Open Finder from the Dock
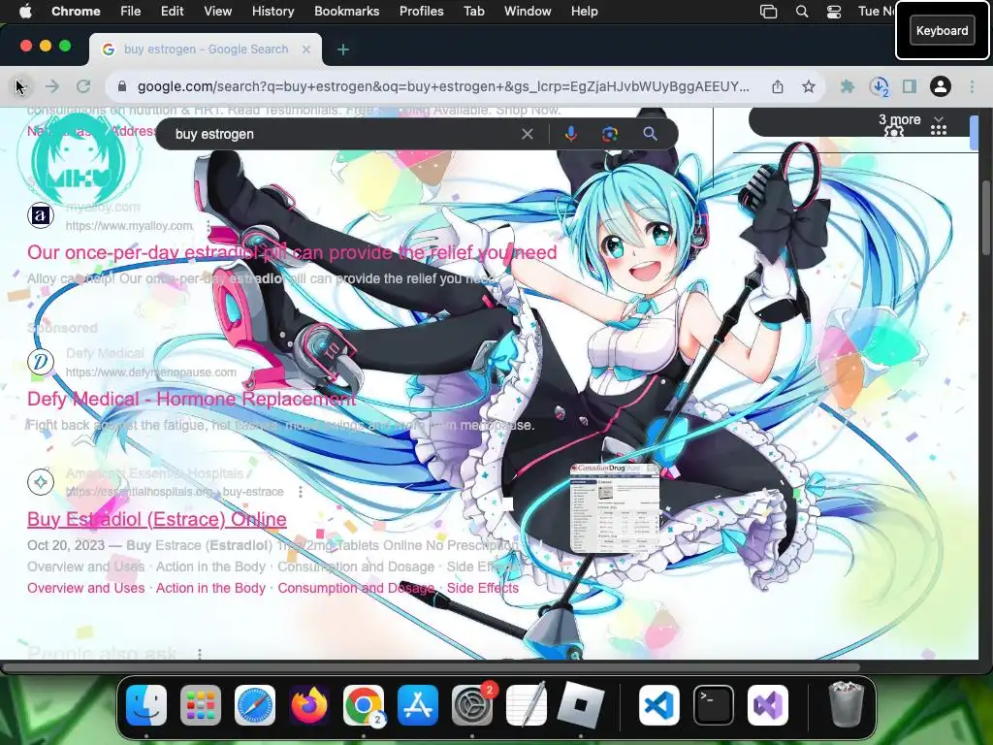This screenshot has width=993, height=745. click(x=146, y=705)
